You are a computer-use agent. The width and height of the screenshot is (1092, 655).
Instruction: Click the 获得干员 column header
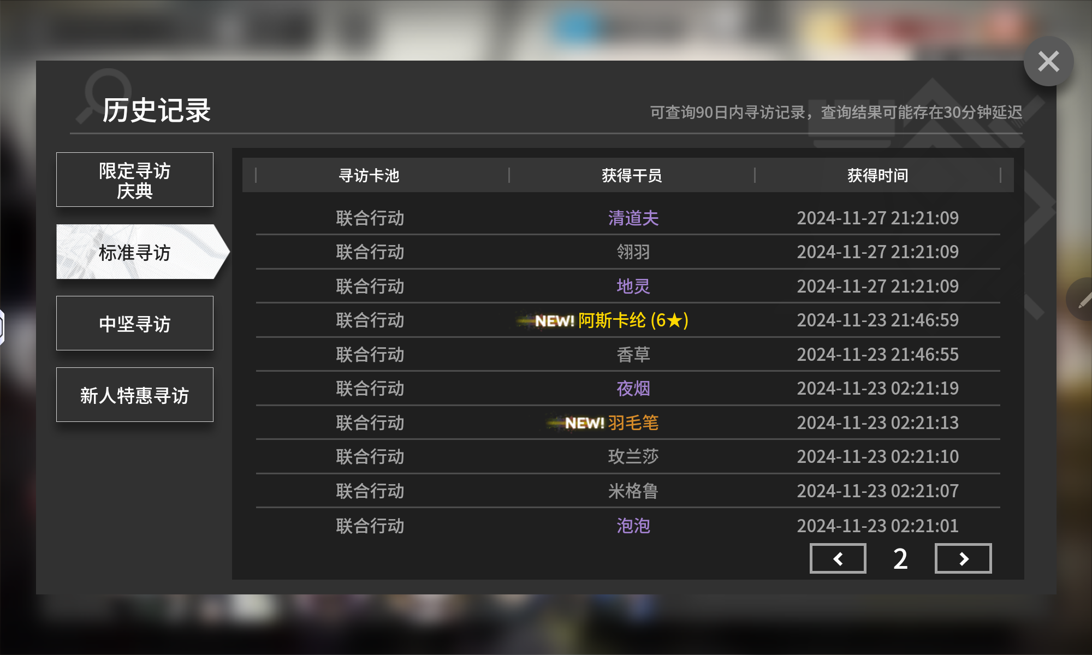click(632, 175)
